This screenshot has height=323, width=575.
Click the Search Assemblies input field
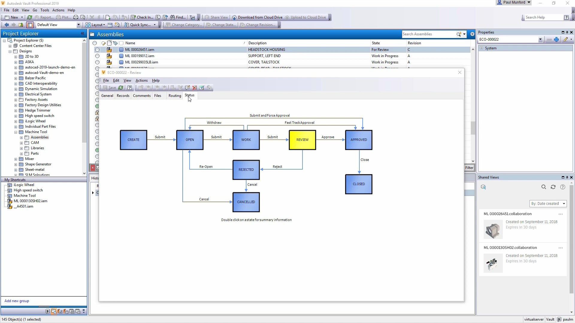pos(428,34)
